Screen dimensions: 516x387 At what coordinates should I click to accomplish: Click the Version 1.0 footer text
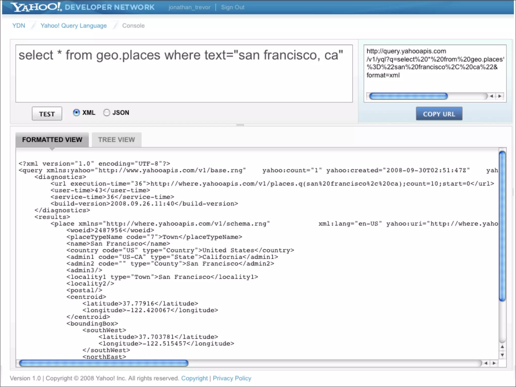click(25, 378)
